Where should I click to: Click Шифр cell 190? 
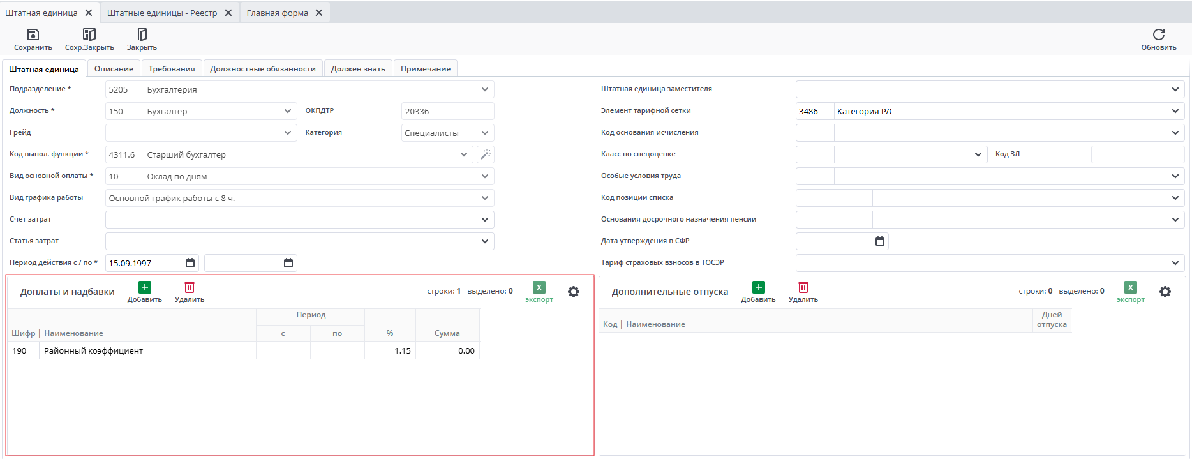pos(23,350)
